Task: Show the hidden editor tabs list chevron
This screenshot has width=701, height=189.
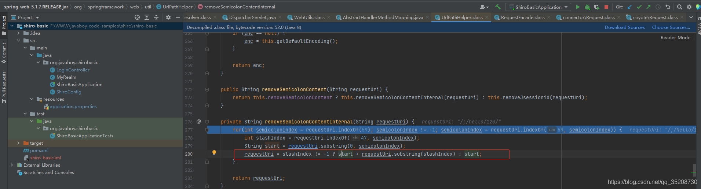Action: [691, 17]
